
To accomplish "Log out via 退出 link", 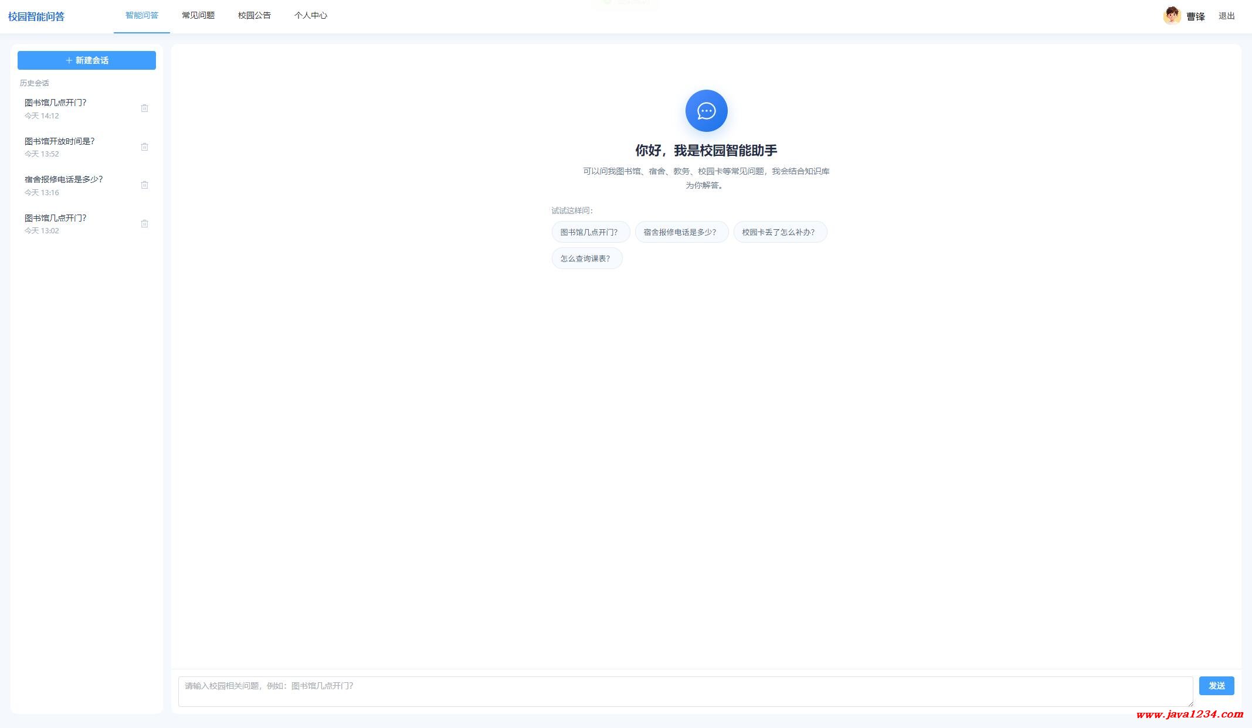I will (x=1226, y=16).
